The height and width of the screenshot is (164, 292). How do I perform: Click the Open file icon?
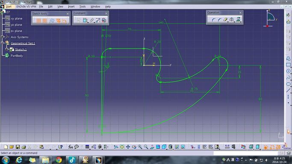click(12, 147)
